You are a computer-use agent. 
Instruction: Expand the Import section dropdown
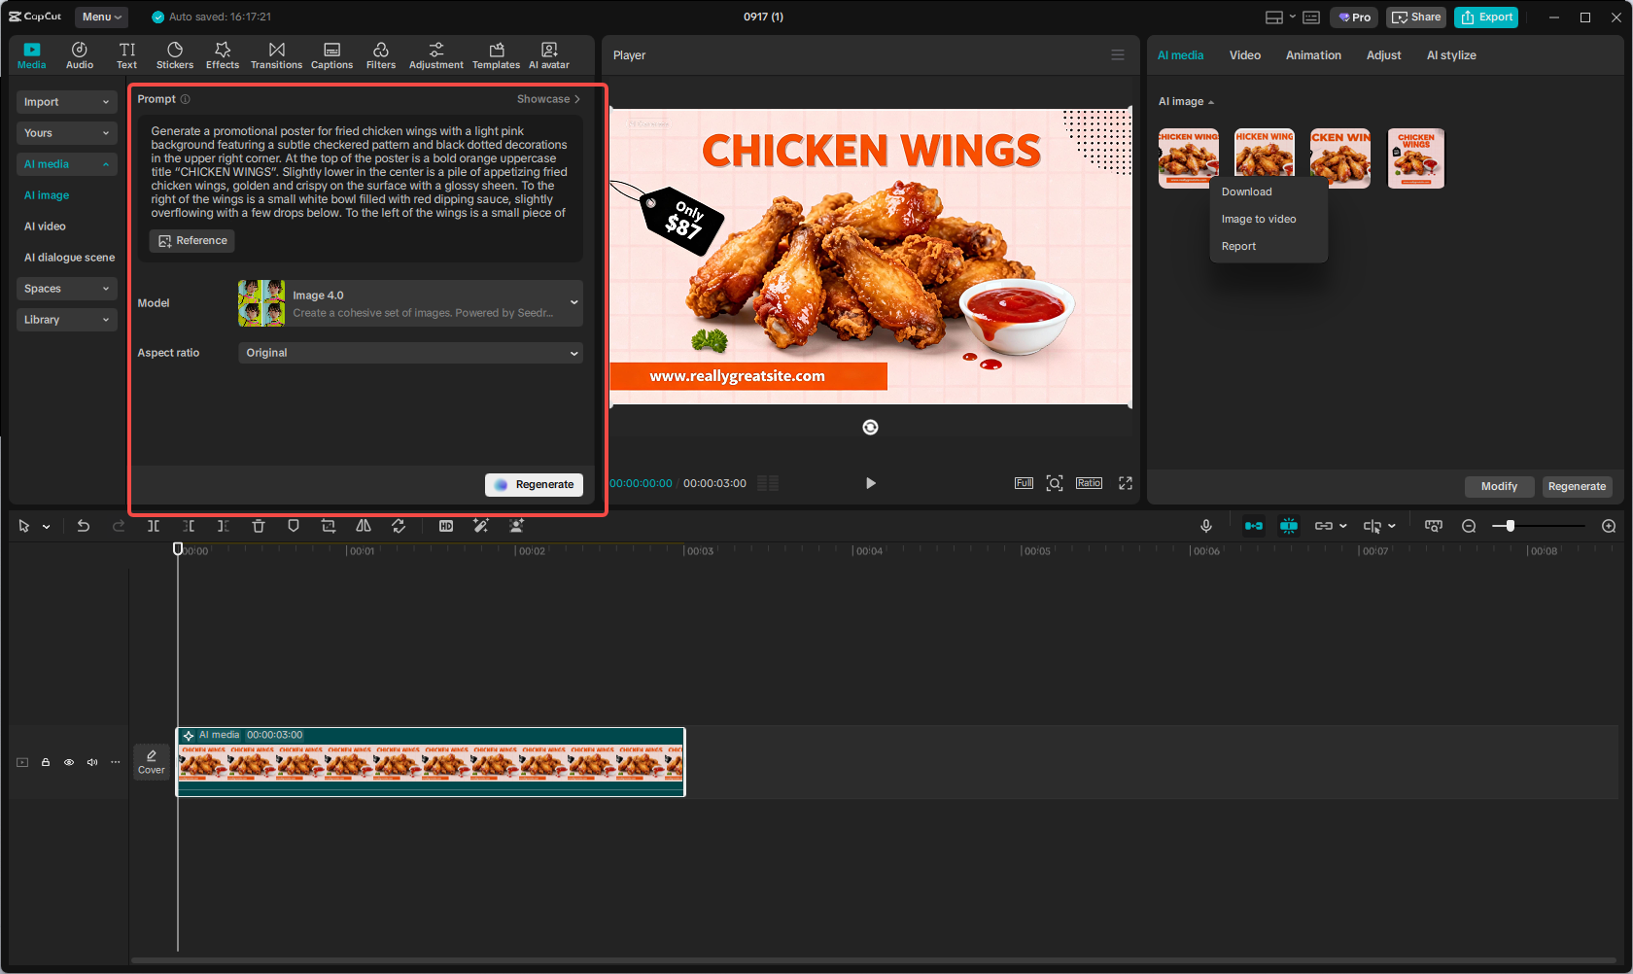point(66,102)
